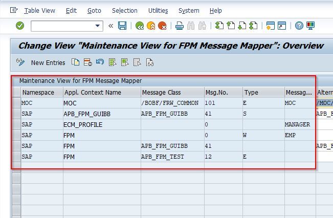Save with the floppy disk icon
The height and width of the screenshot is (218, 333).
[x=122, y=26]
